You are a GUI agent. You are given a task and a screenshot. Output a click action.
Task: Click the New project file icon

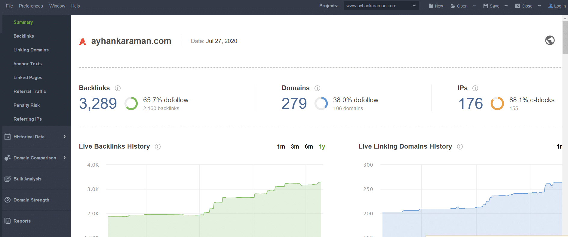click(431, 6)
